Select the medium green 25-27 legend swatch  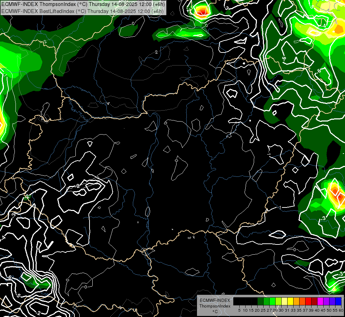click(x=266, y=301)
